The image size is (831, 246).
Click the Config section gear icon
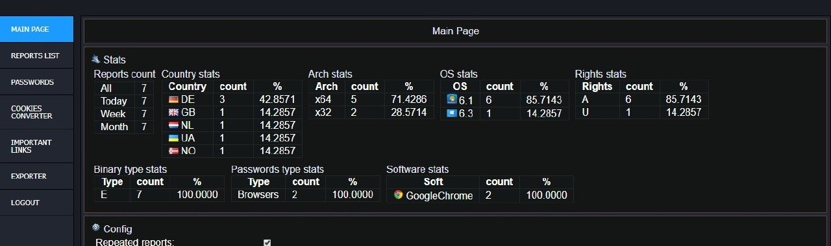pos(96,228)
